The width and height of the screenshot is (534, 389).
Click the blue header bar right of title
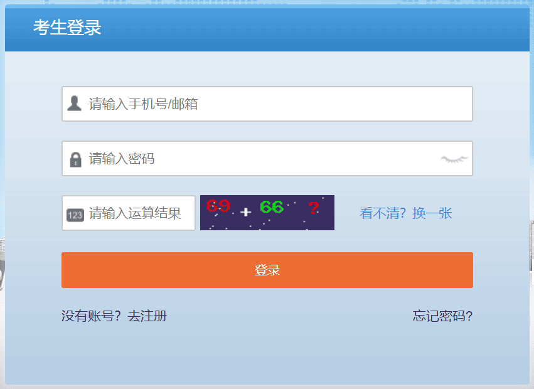click(x=314, y=28)
